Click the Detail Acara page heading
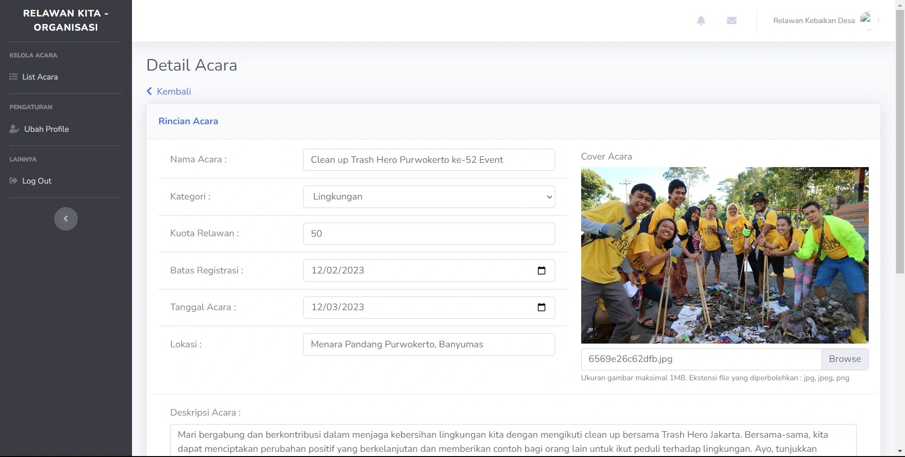 [x=192, y=65]
